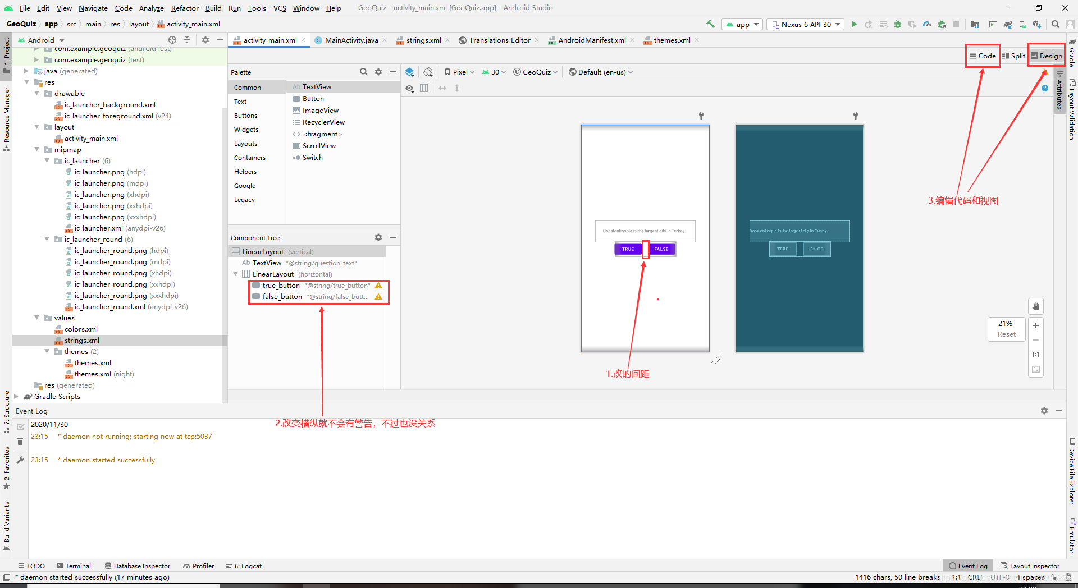Viewport: 1078px width, 588px height.
Task: Zoom in the design with the plus button
Action: pyautogui.click(x=1036, y=325)
